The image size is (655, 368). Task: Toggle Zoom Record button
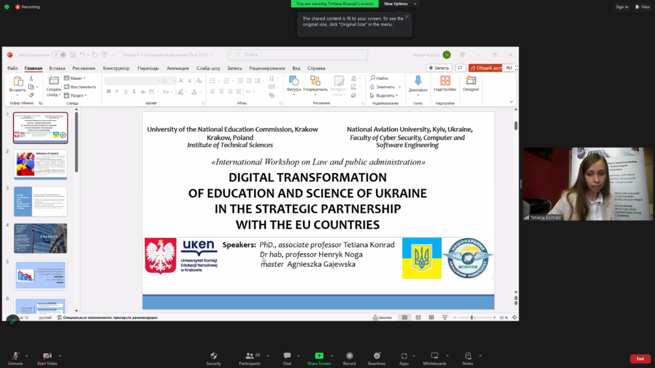[x=349, y=358]
